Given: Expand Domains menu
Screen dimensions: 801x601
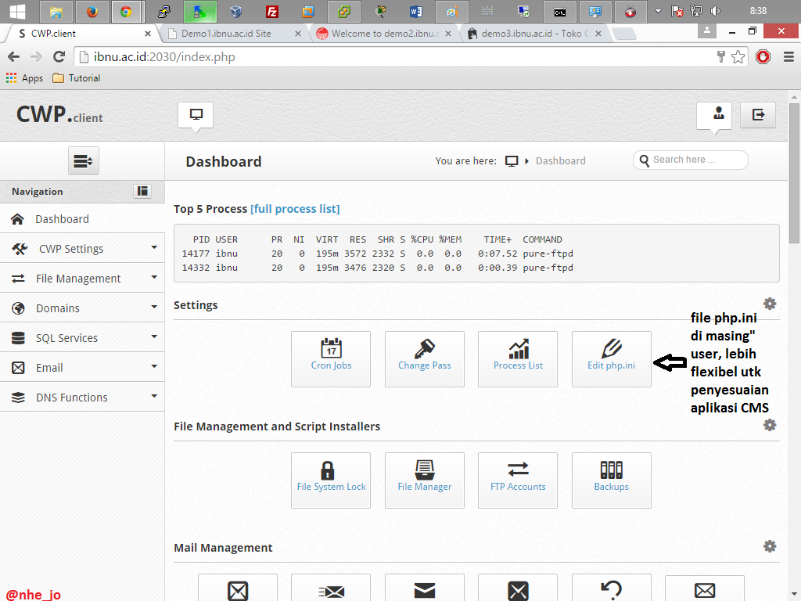Looking at the screenshot, I should (82, 308).
